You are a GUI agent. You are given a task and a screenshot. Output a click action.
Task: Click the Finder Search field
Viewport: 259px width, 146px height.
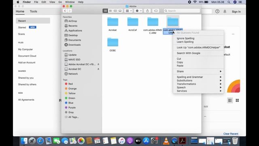(182, 11)
